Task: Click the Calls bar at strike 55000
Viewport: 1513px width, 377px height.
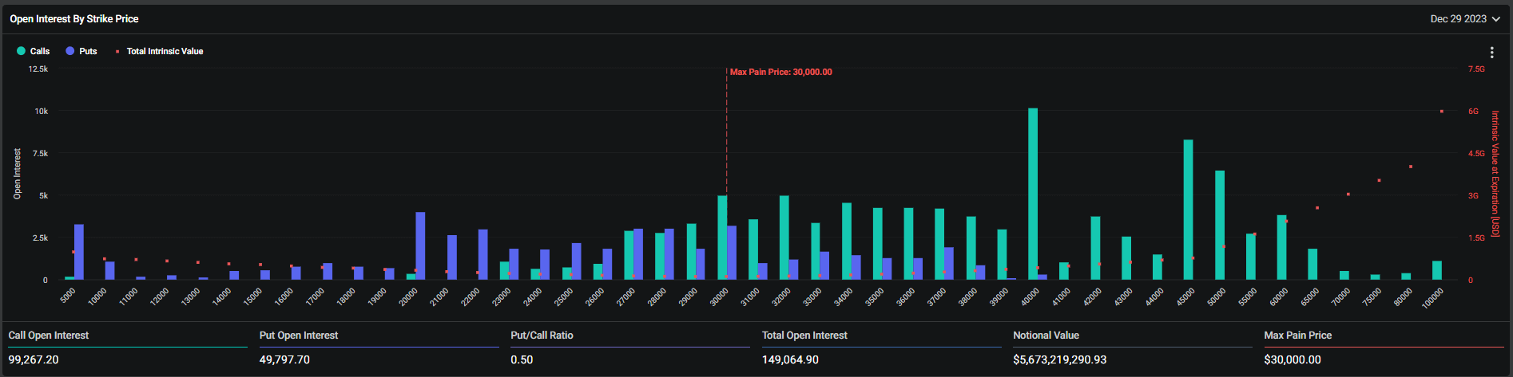Action: click(x=1250, y=257)
